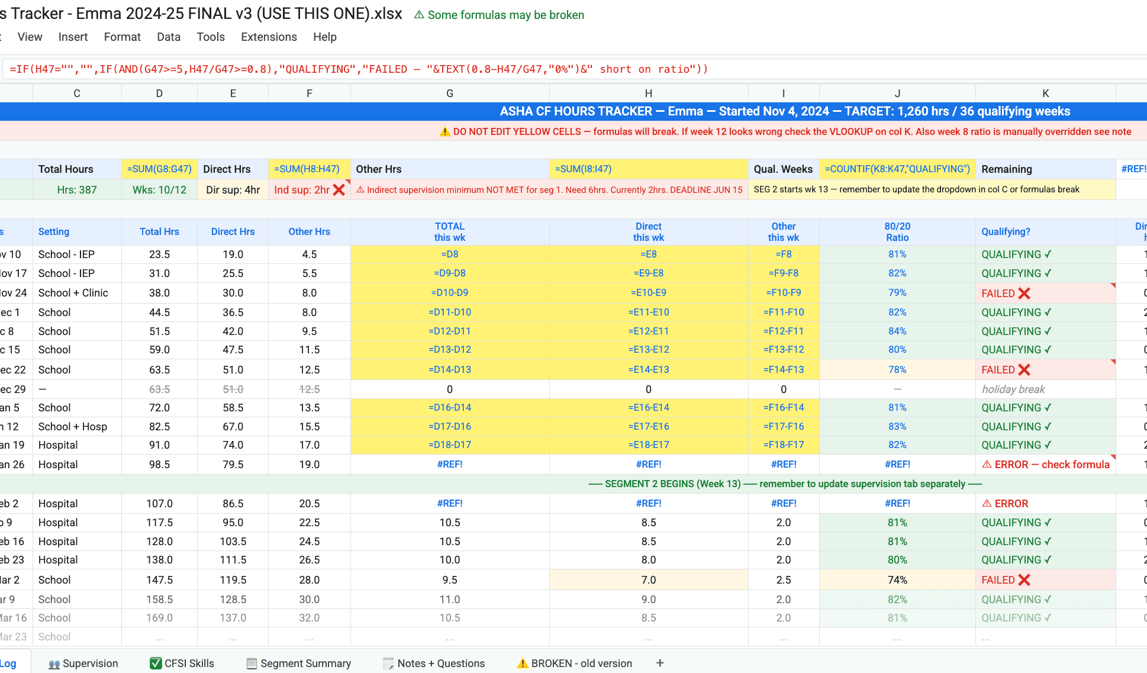1147x673 pixels.
Task: Select the 'Wks: 10/12' cell
Action: click(x=159, y=190)
